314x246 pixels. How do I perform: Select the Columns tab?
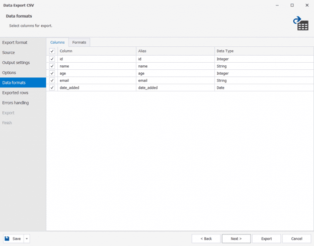tap(57, 42)
